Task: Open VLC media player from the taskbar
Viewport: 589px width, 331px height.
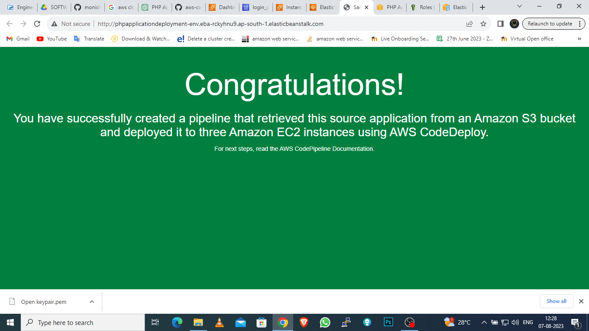Action: coord(219,322)
